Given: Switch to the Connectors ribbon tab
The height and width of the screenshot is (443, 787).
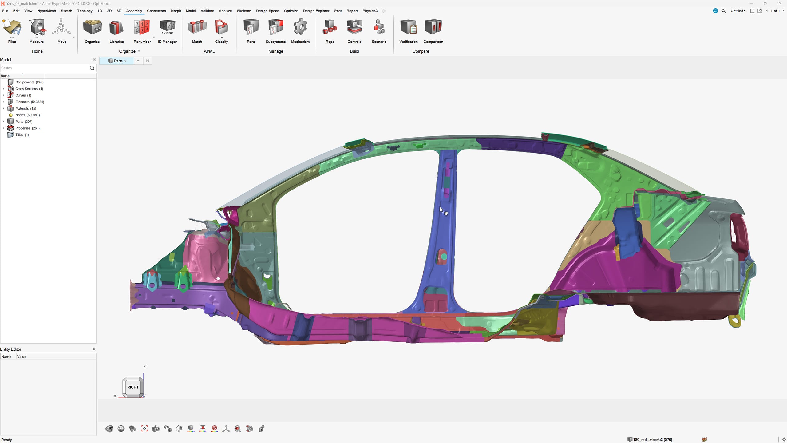Looking at the screenshot, I should click(156, 11).
